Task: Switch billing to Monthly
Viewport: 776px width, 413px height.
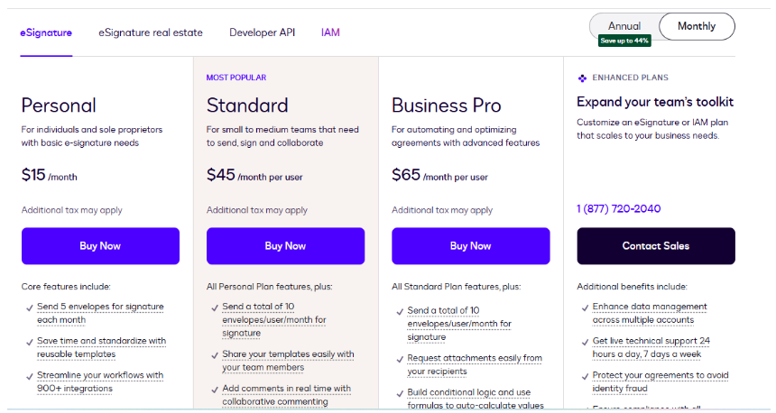Action: pyautogui.click(x=697, y=26)
